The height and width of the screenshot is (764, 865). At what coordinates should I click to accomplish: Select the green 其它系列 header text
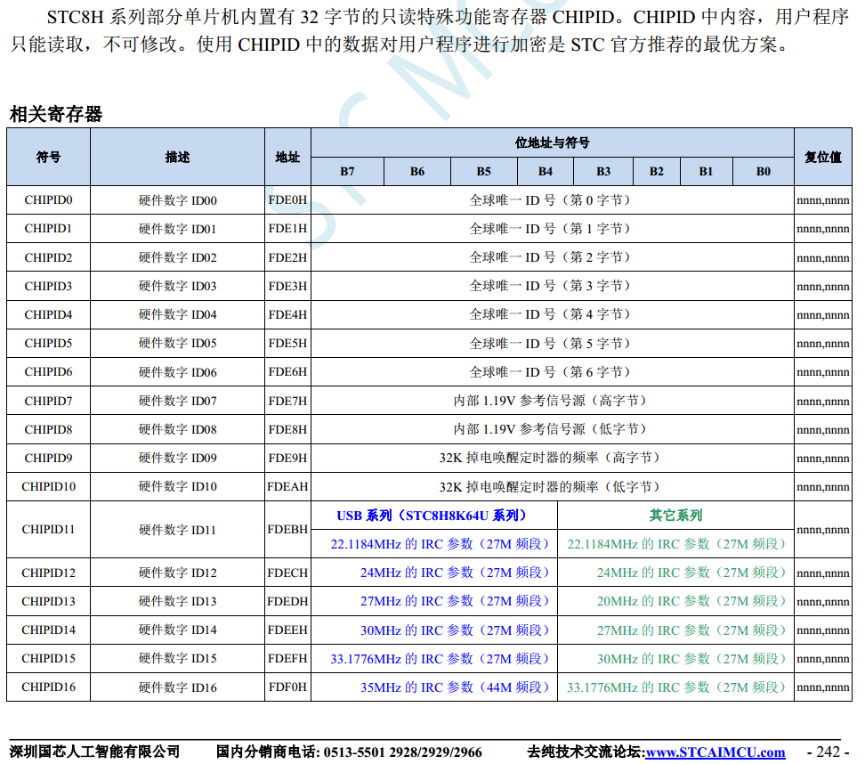coord(675,516)
